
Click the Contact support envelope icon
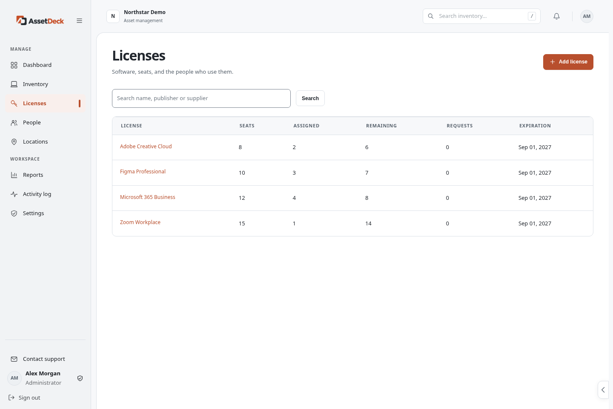(14, 359)
